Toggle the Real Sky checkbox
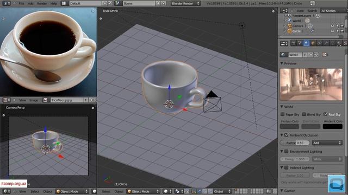The width and height of the screenshot is (348, 195). 325,114
